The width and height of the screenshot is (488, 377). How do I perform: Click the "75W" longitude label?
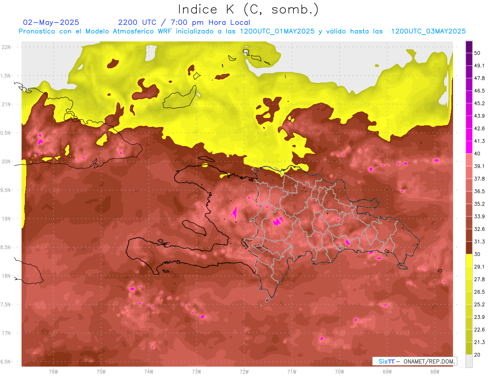(101, 372)
